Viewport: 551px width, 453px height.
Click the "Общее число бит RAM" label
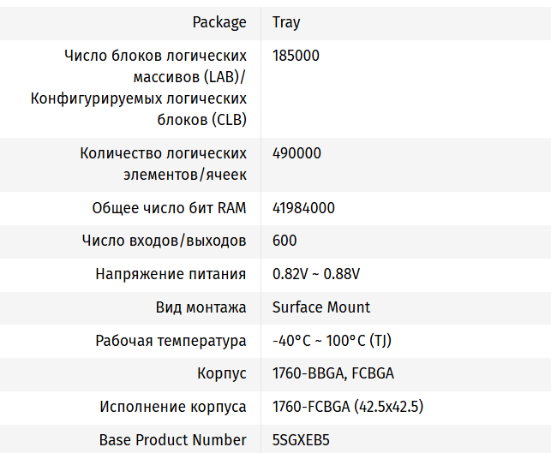coord(169,208)
